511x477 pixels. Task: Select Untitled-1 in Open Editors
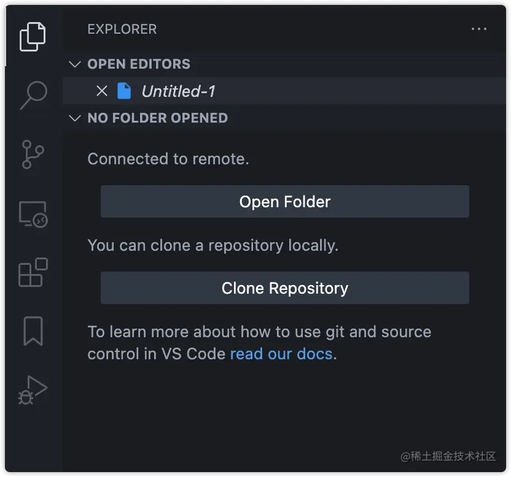284,91
